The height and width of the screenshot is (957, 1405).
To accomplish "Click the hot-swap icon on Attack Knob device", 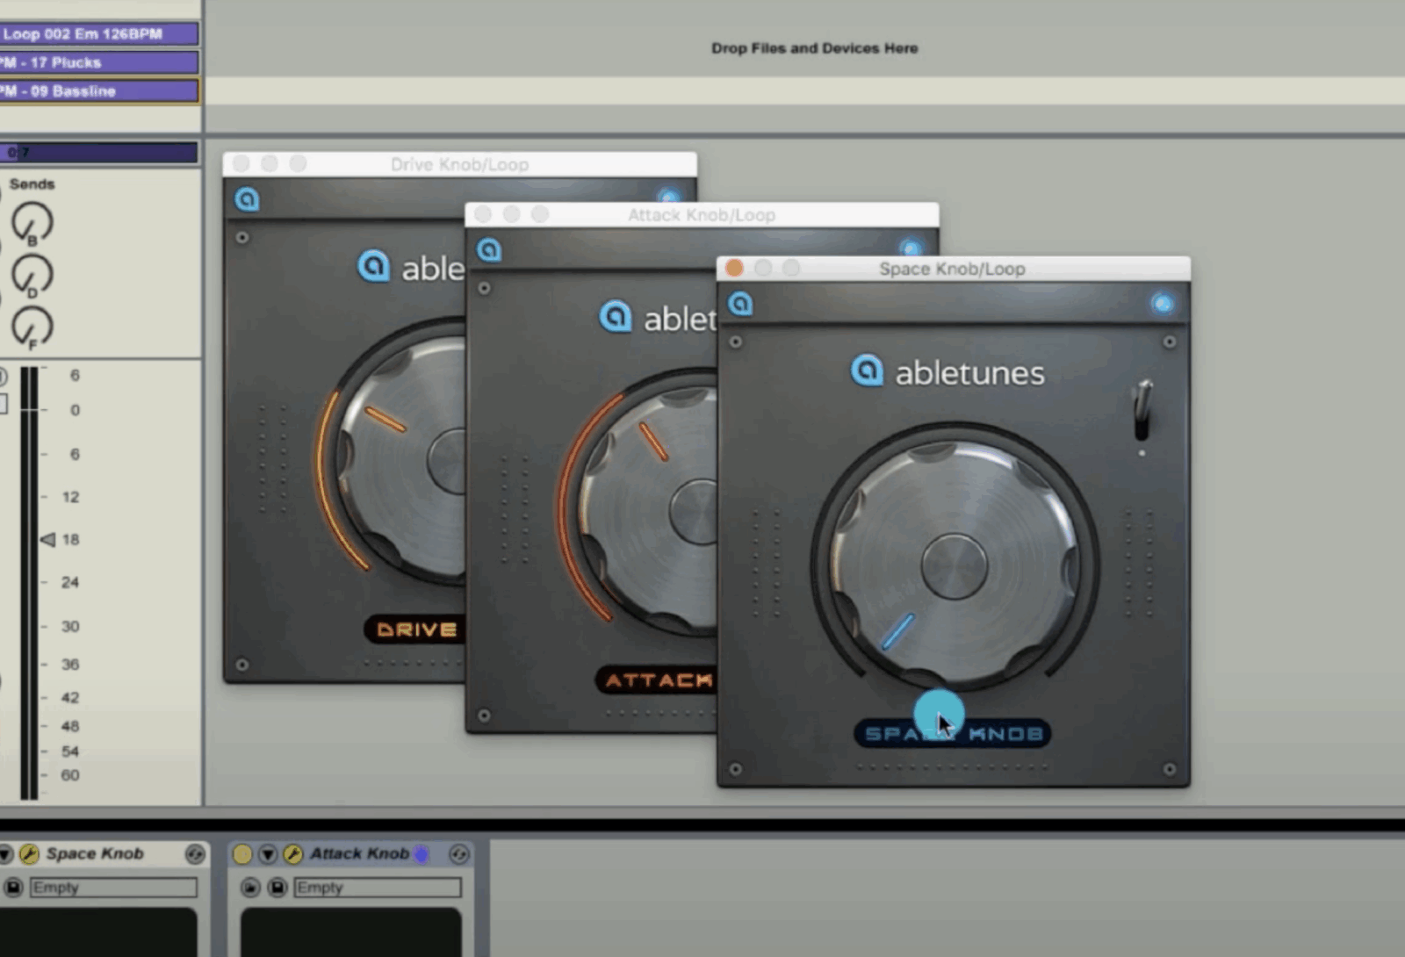I will pyautogui.click(x=458, y=854).
